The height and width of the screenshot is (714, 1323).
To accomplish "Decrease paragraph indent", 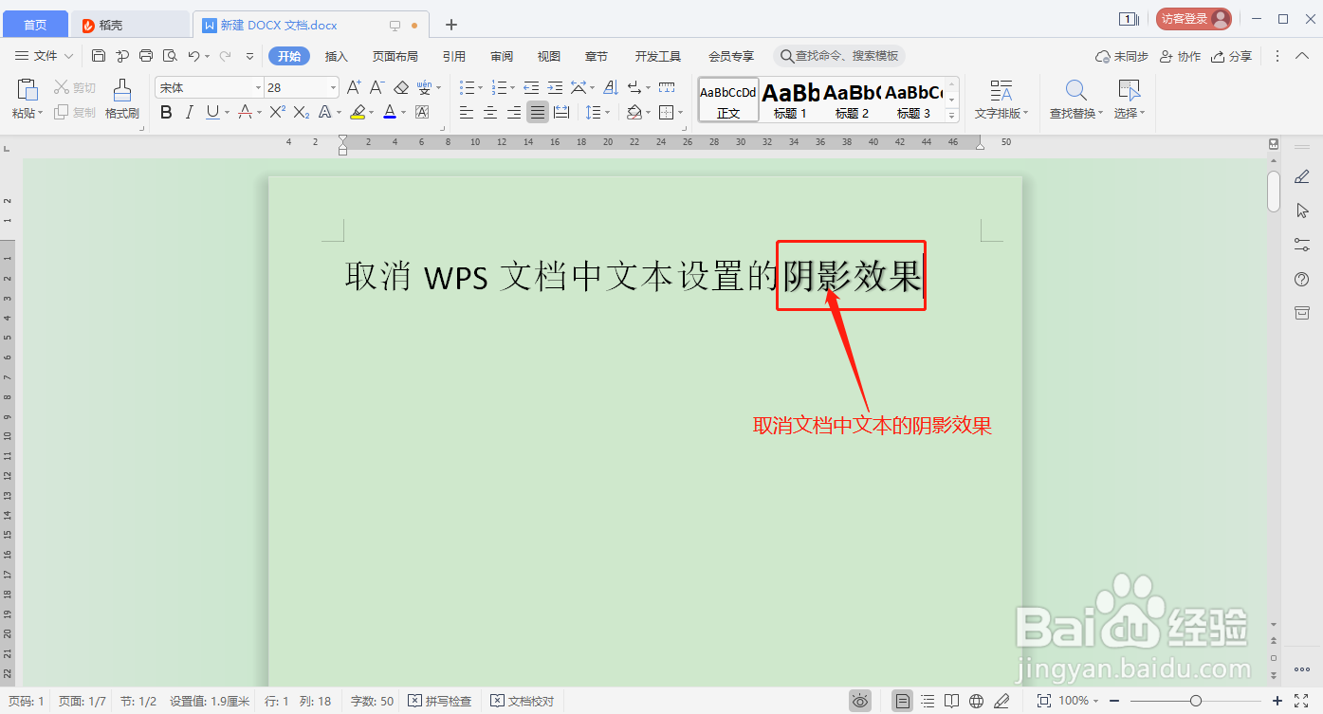I will tap(531, 87).
